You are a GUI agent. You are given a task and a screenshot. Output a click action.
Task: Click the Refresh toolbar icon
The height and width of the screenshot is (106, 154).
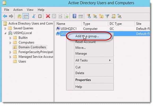(x=60, y=16)
